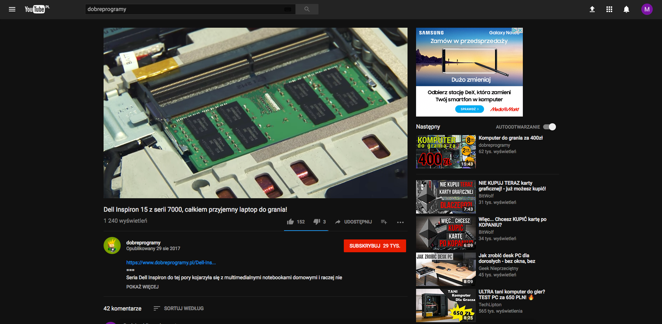Open the upload video icon

(x=592, y=9)
